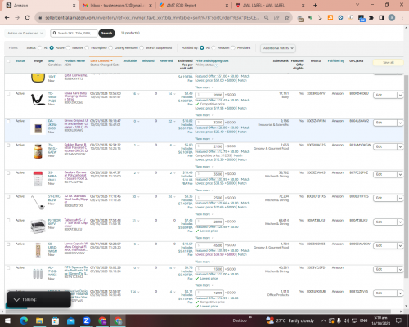
Task: Switch to the AMZ EOD Report tab
Action: pyautogui.click(x=194, y=6)
